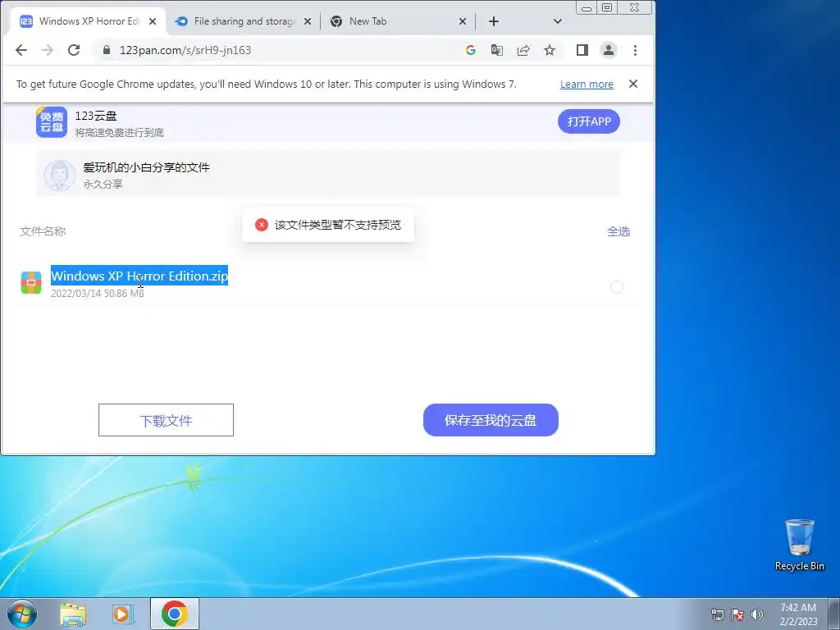
Task: Toggle the Chrome side panel
Action: [582, 50]
